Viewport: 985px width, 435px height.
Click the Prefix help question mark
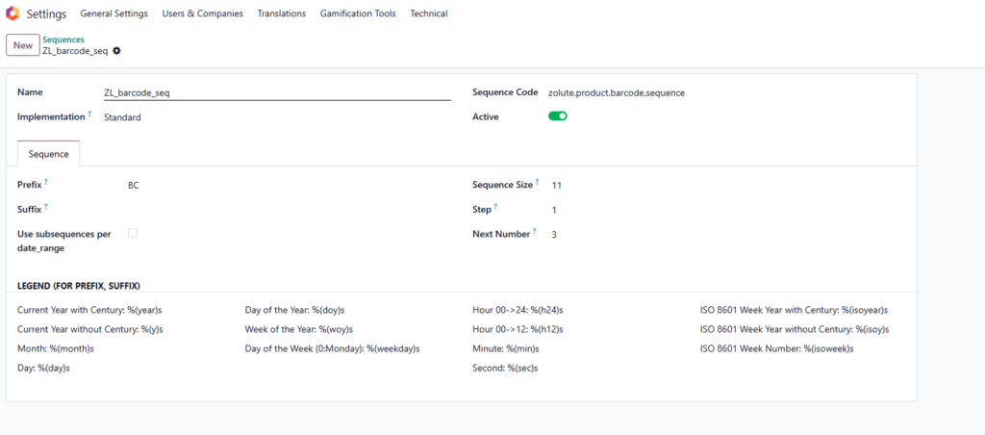tap(46, 182)
